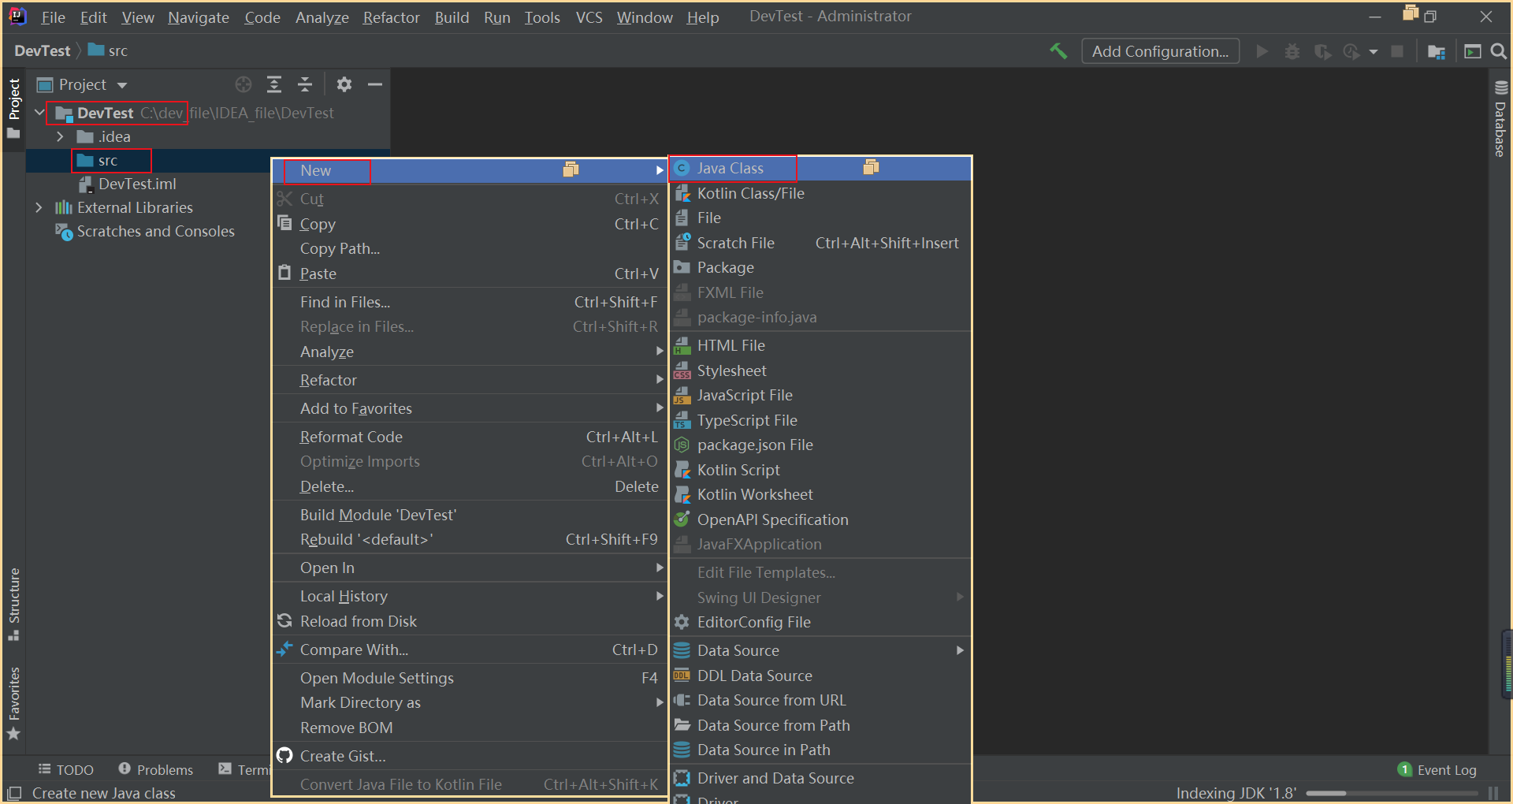Choose Data Source from Path
Screen dimensions: 1513x804
pyautogui.click(x=820, y=725)
